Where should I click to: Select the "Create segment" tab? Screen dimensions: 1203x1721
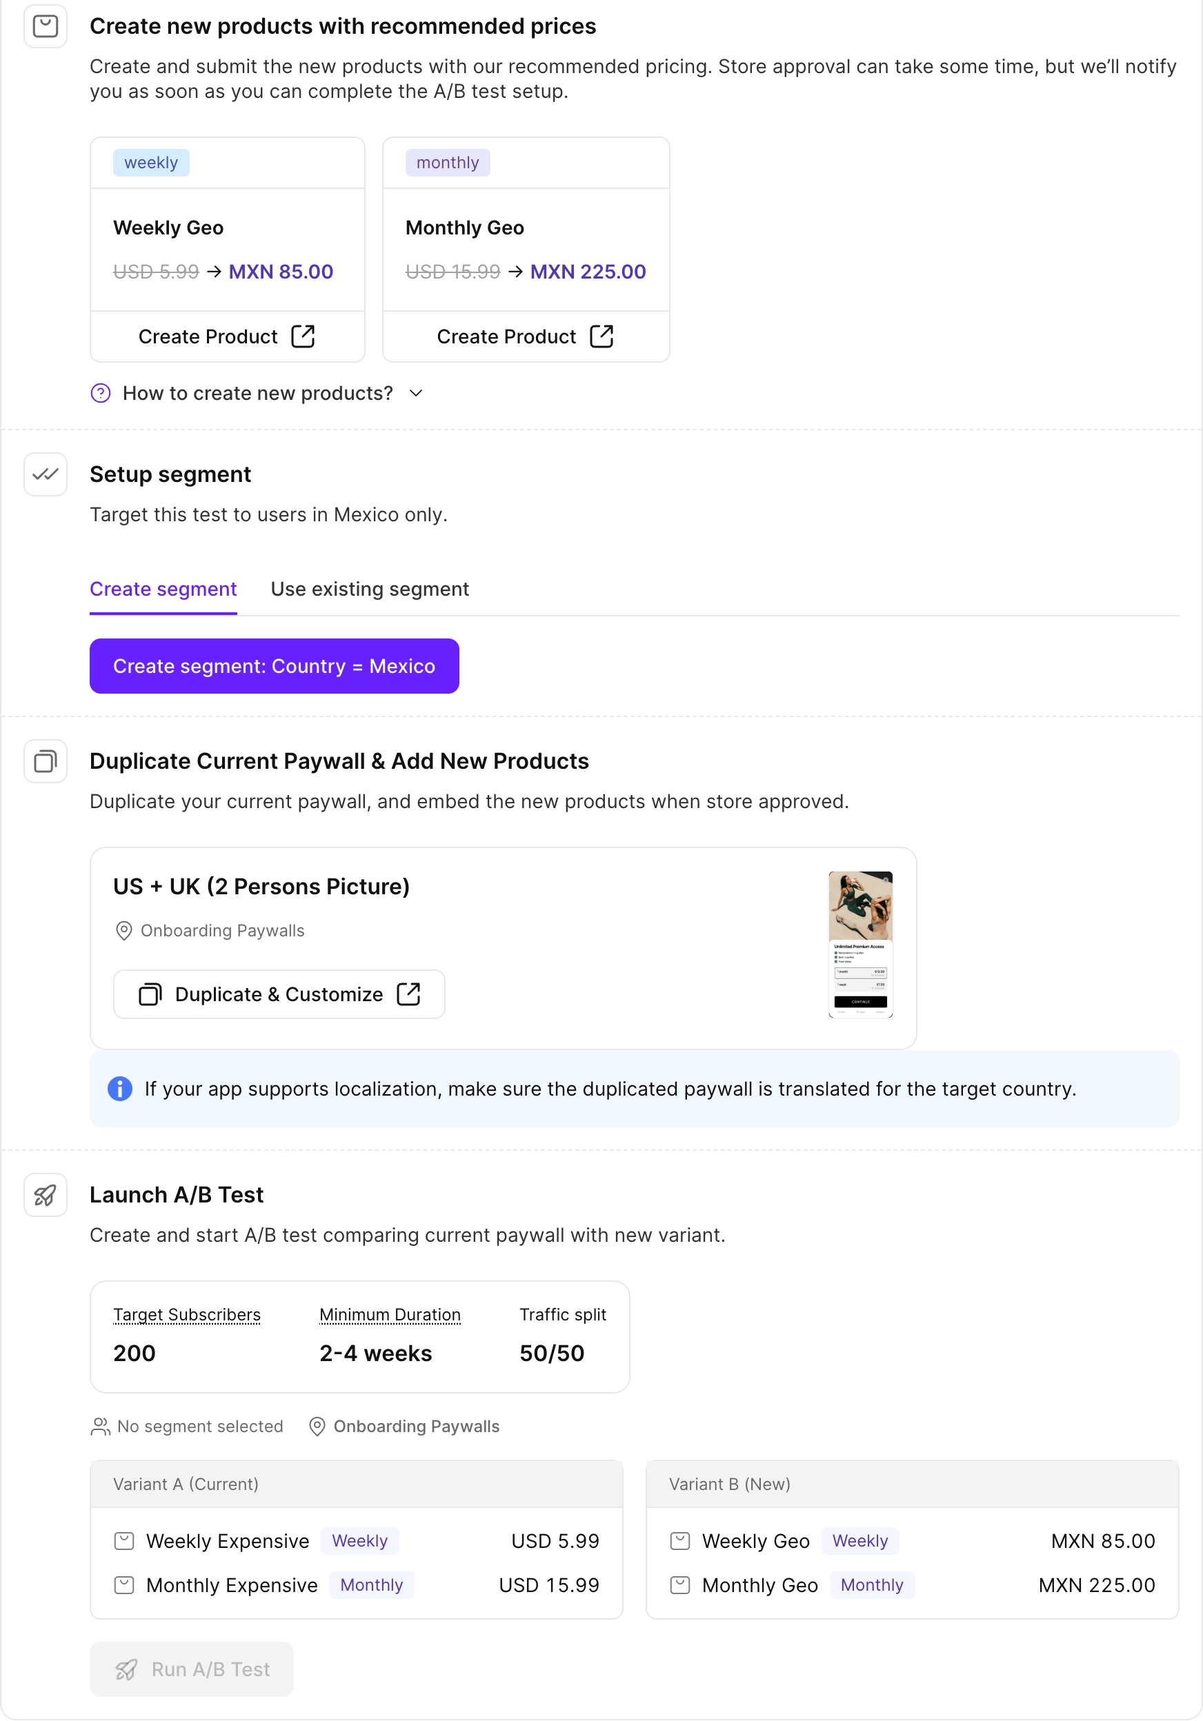[x=163, y=589]
